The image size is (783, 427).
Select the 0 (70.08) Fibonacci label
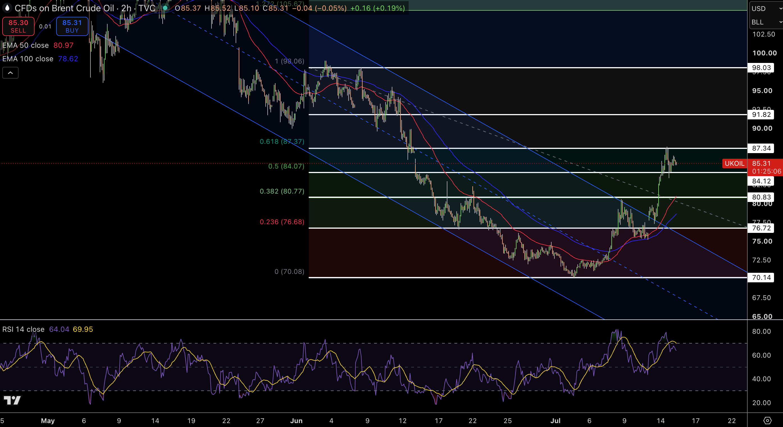click(x=289, y=272)
